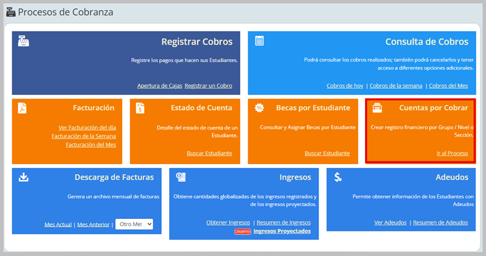Go to Registrar un Cobro
This screenshot has width=486, height=256.
coord(208,86)
